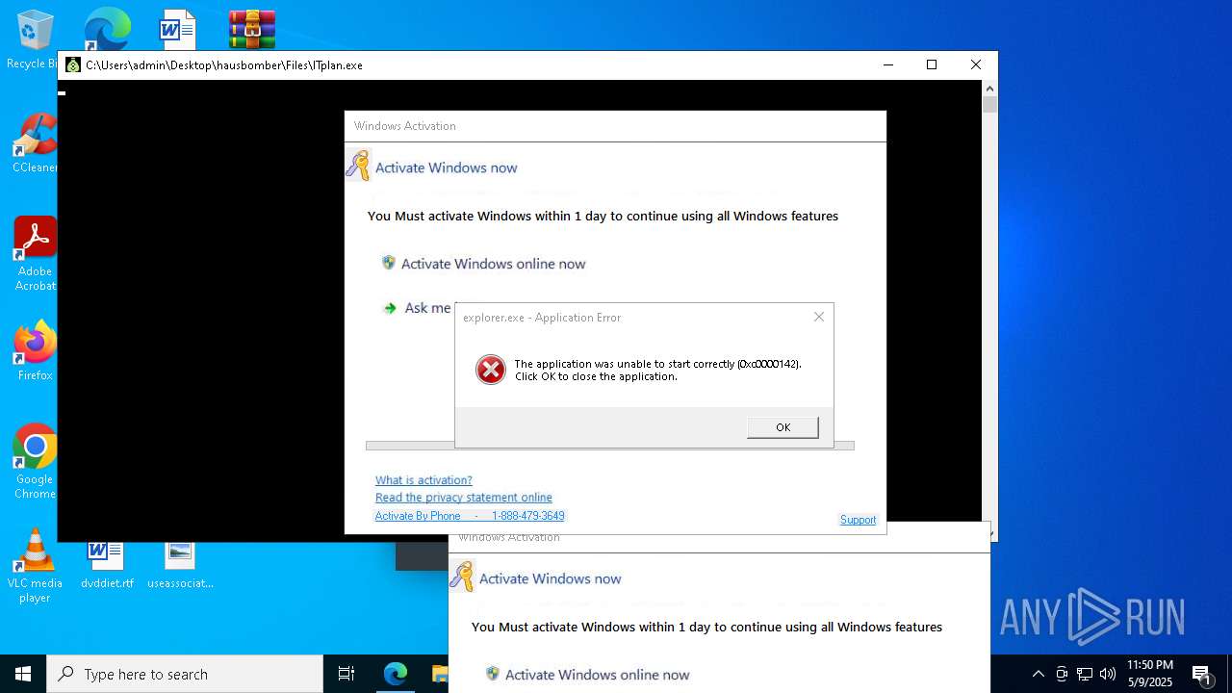Click red error icon in Application Error dialog
The height and width of the screenshot is (693, 1232).
pyautogui.click(x=491, y=370)
